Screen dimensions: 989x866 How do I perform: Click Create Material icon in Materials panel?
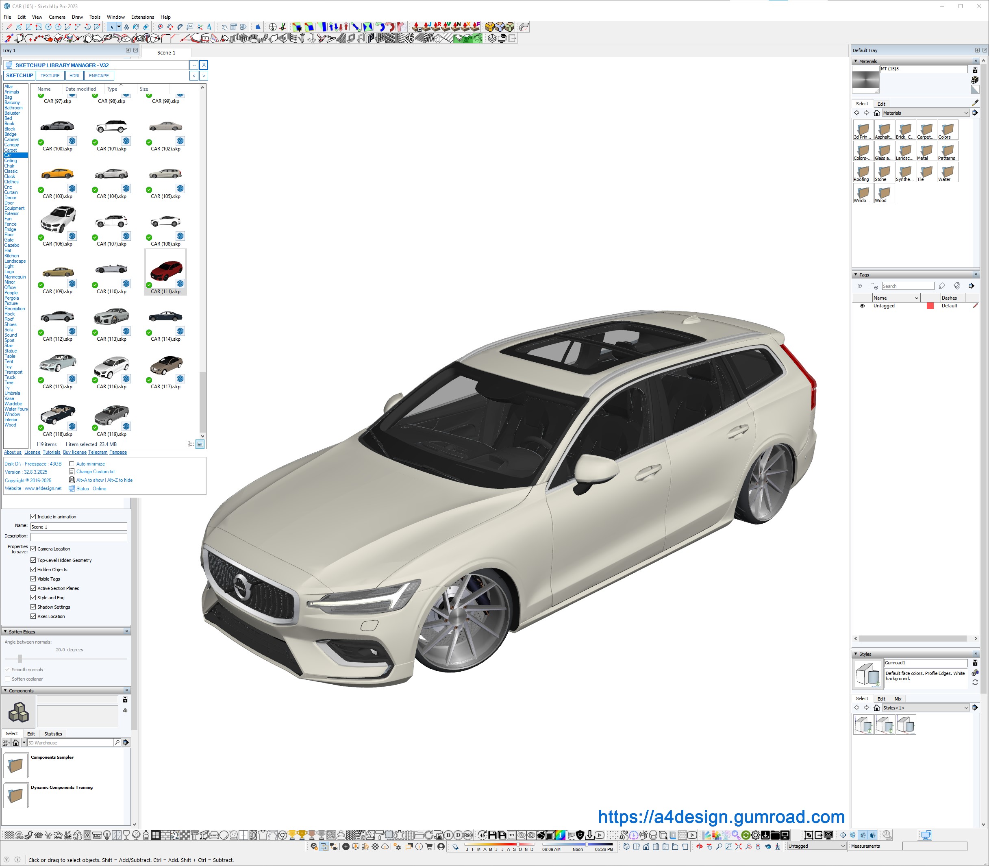coord(974,80)
